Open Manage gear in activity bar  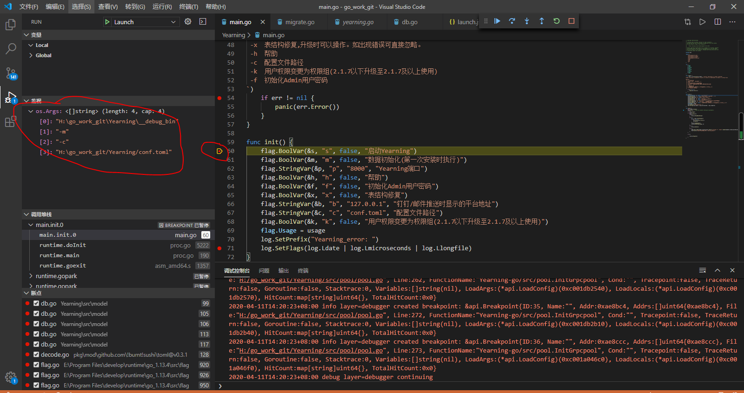[10, 377]
